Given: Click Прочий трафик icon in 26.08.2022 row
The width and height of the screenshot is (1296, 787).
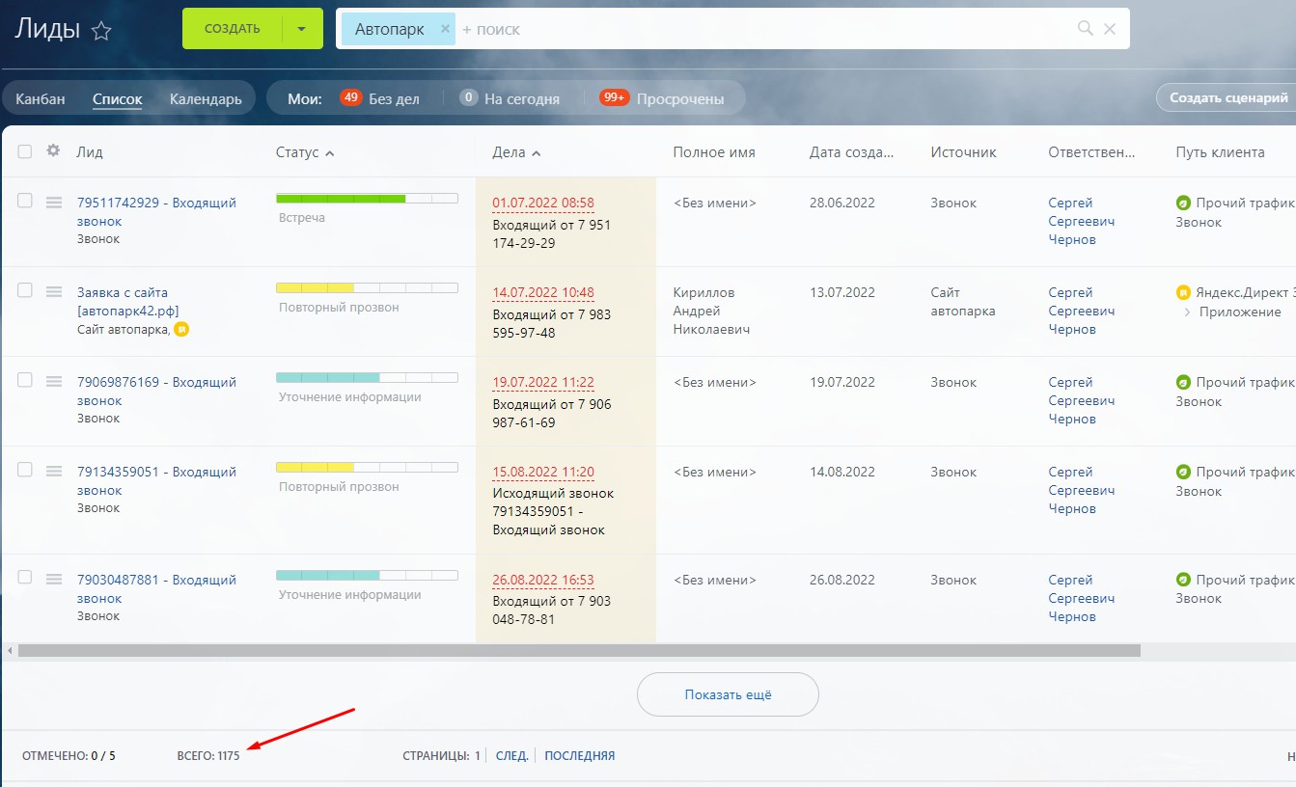Looking at the screenshot, I should [x=1183, y=581].
